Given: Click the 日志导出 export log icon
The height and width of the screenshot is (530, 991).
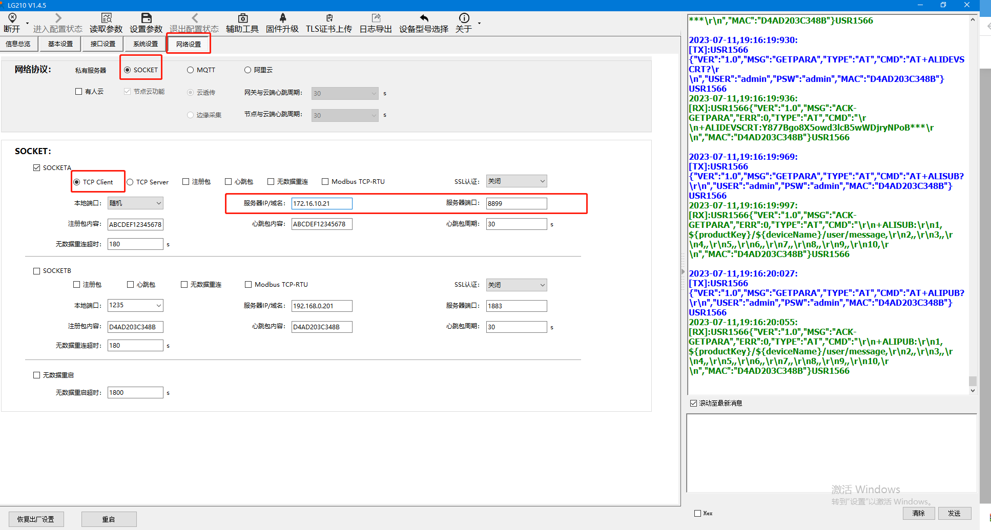Looking at the screenshot, I should (376, 18).
